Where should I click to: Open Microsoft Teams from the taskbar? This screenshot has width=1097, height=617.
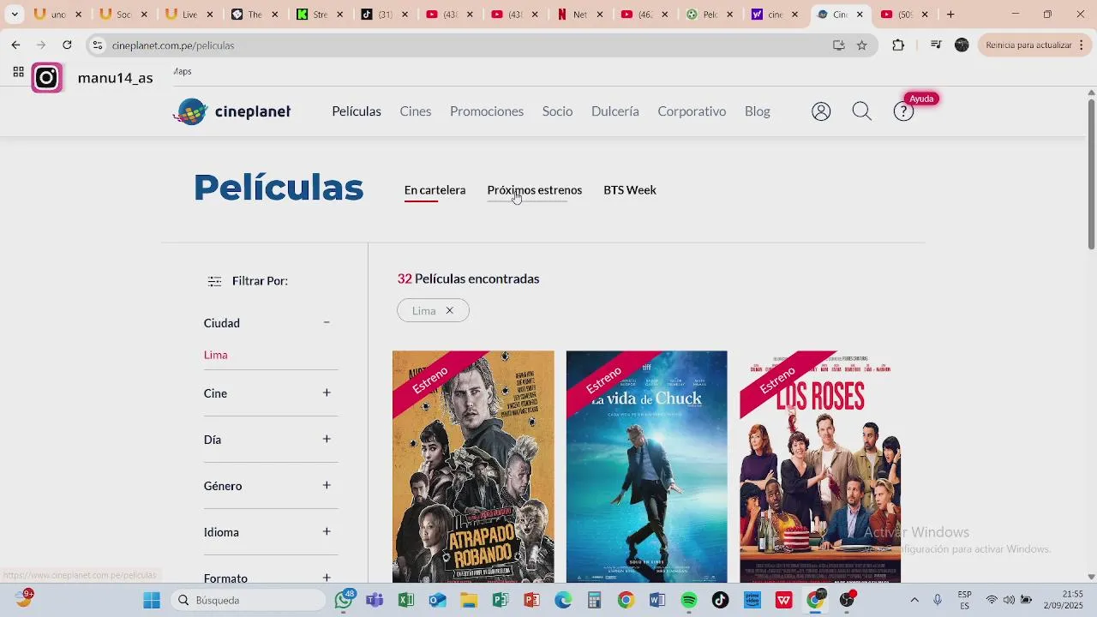(375, 601)
